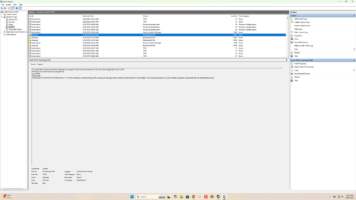The image size is (356, 200).
Task: Open Event Properties action
Action: coord(300,64)
